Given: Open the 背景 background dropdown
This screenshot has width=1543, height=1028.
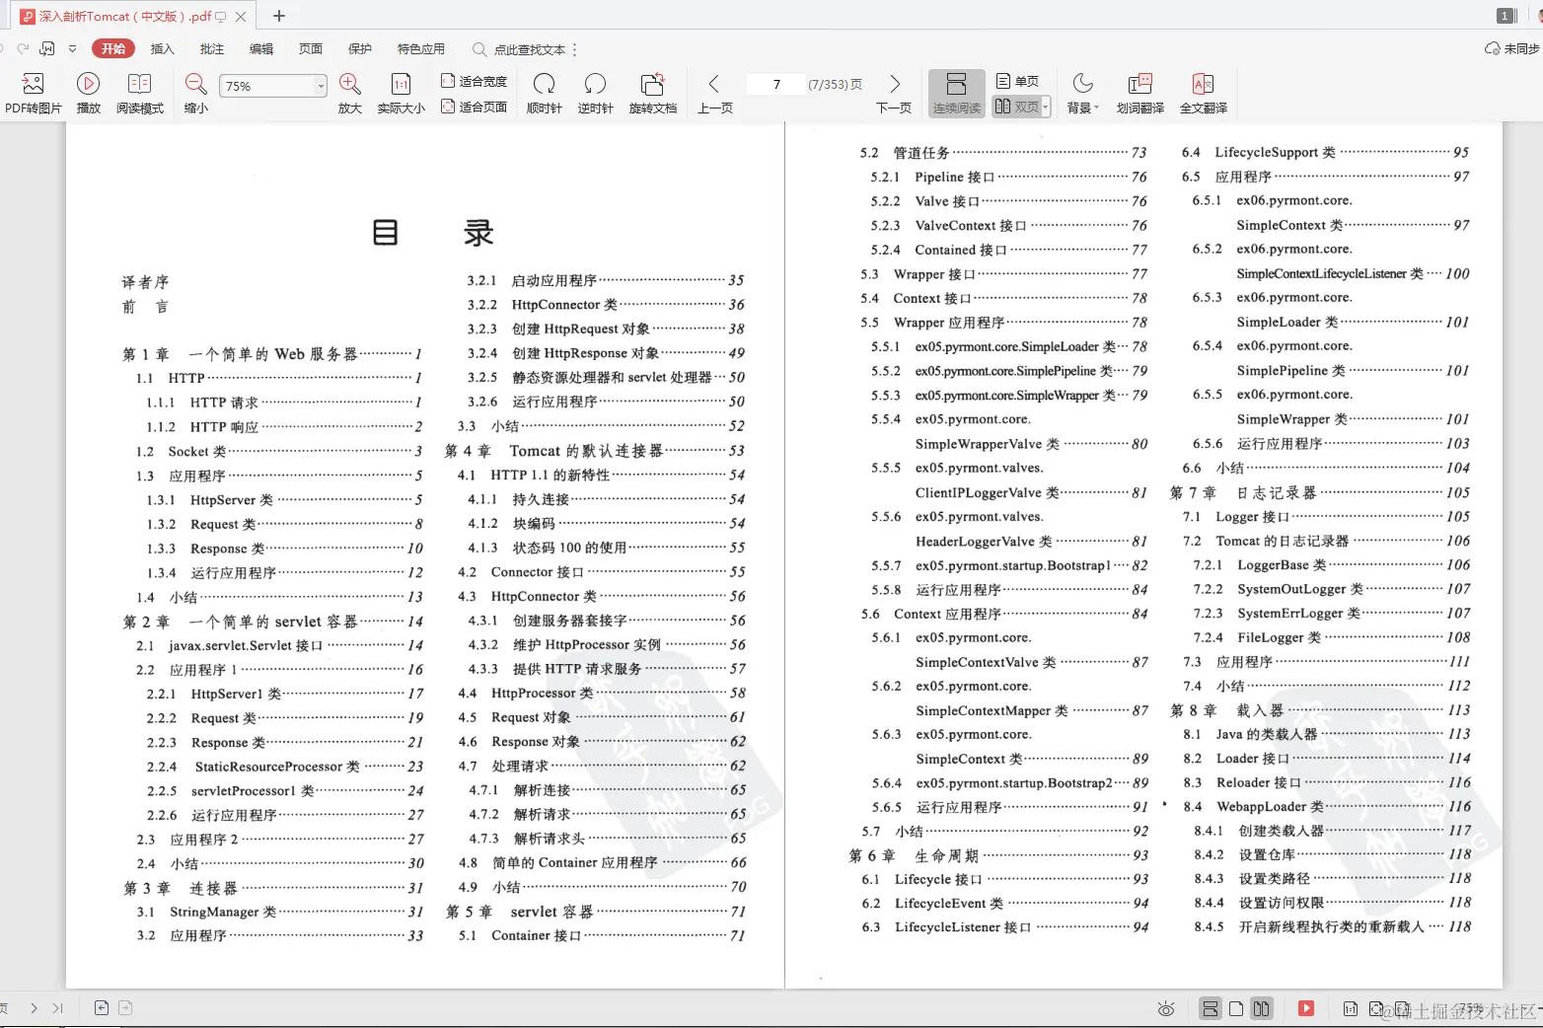Looking at the screenshot, I should coord(1082,93).
